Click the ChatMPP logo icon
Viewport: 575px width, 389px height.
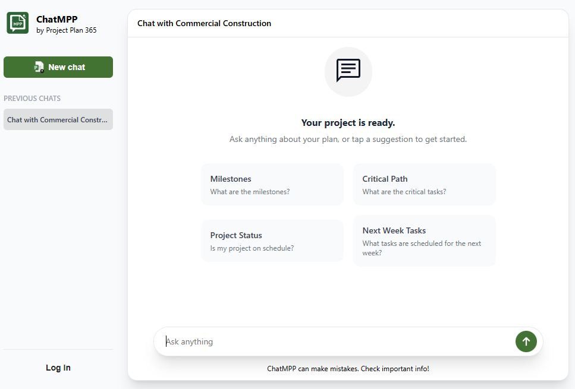(x=18, y=23)
